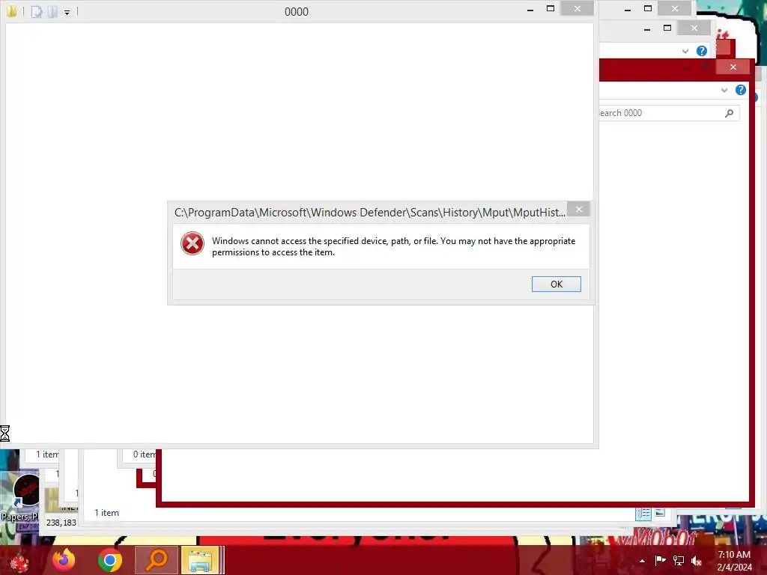Open File Explorer on the taskbar
The image size is (767, 575).
200,560
